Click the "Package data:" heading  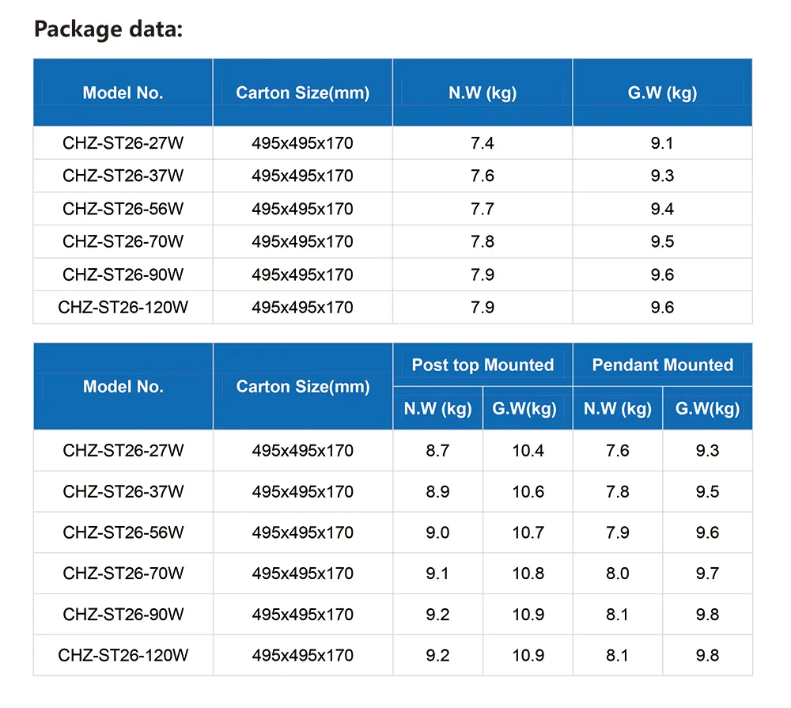[108, 30]
